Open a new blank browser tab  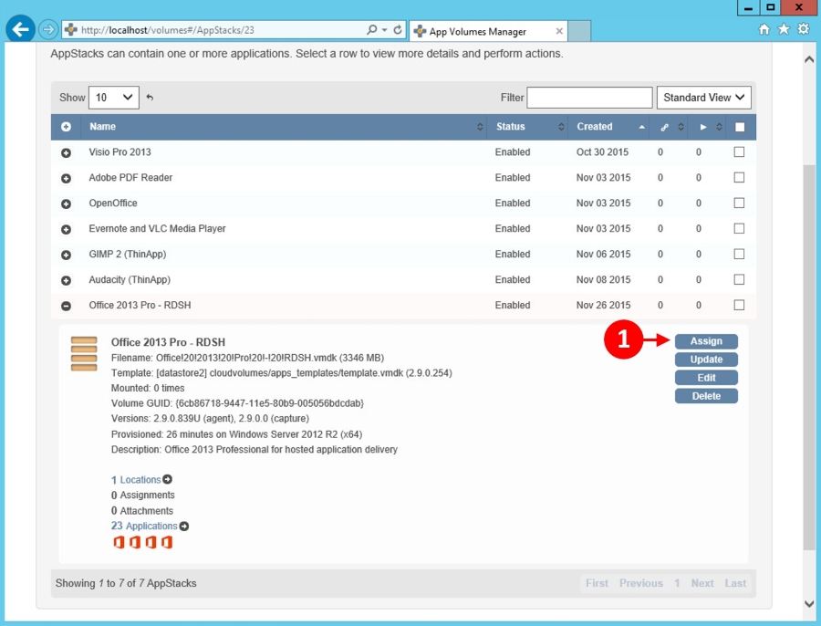click(579, 31)
